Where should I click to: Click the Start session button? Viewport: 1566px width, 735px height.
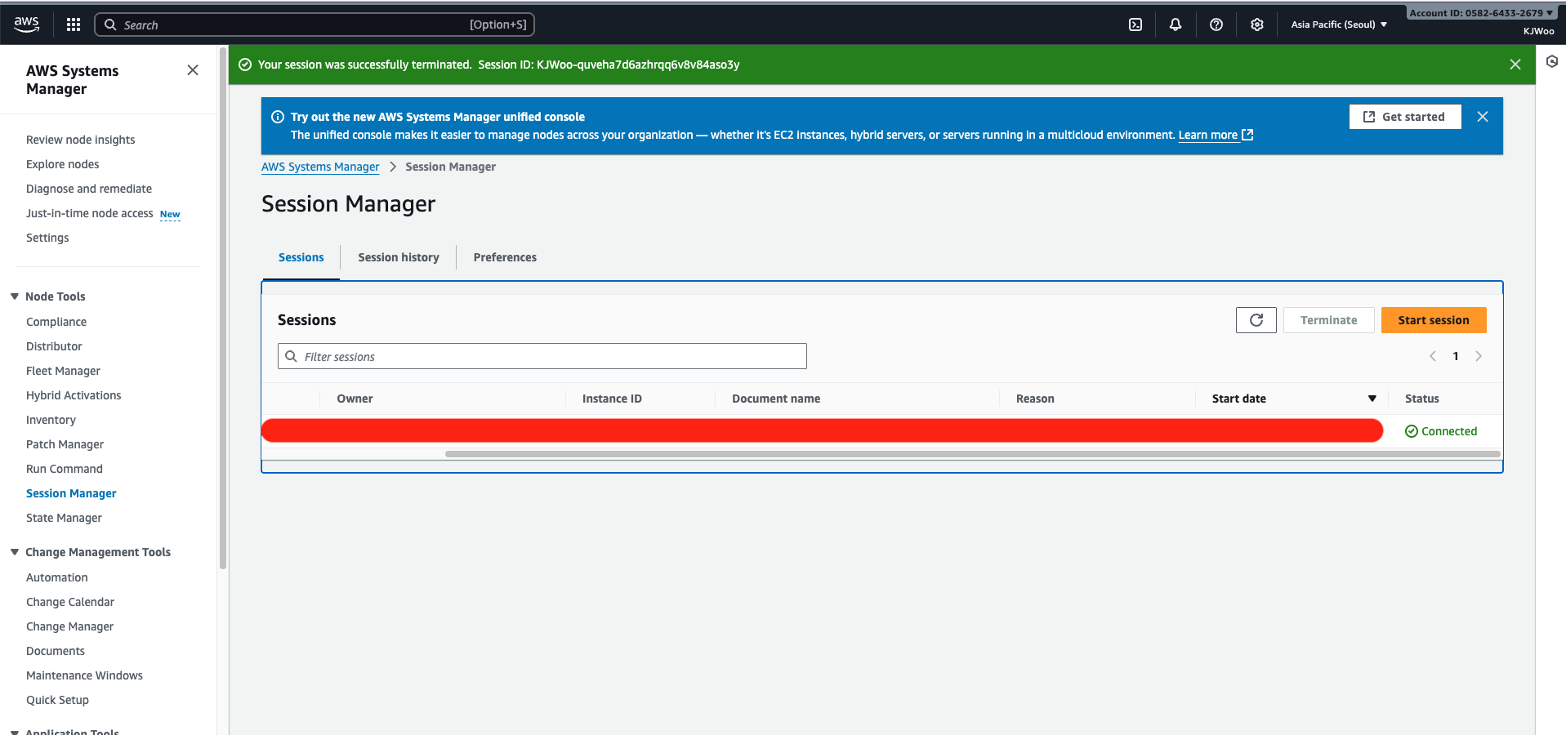(1434, 320)
